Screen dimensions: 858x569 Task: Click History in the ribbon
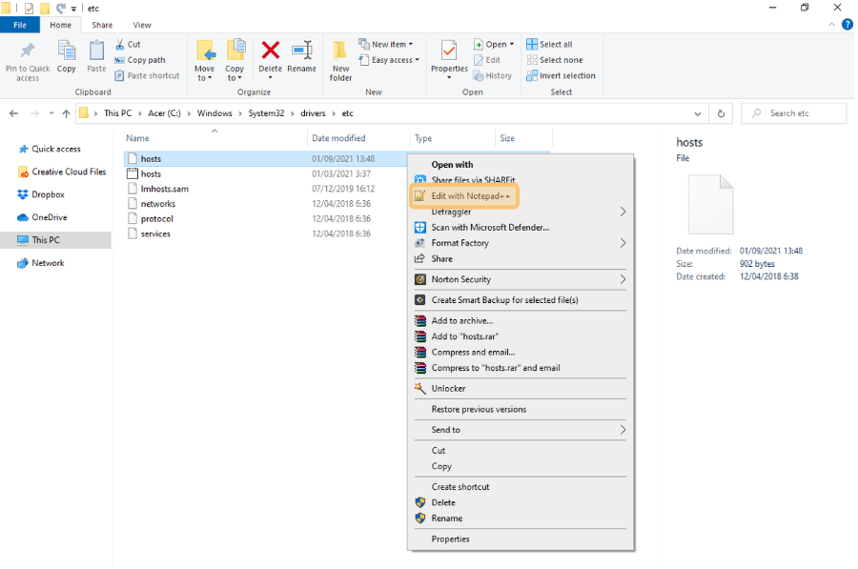tap(493, 75)
